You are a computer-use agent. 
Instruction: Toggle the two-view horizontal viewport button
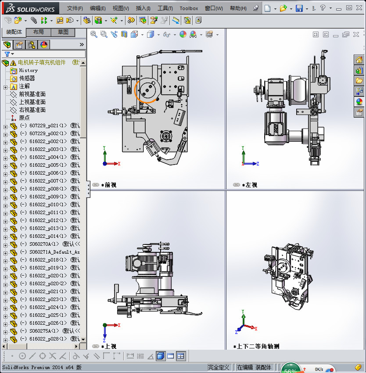coord(170,356)
